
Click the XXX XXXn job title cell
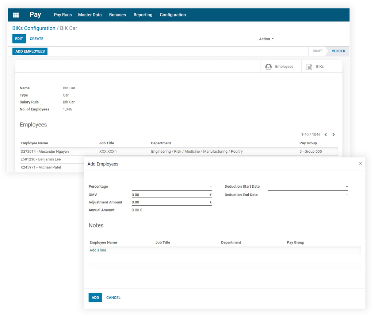pyautogui.click(x=108, y=152)
